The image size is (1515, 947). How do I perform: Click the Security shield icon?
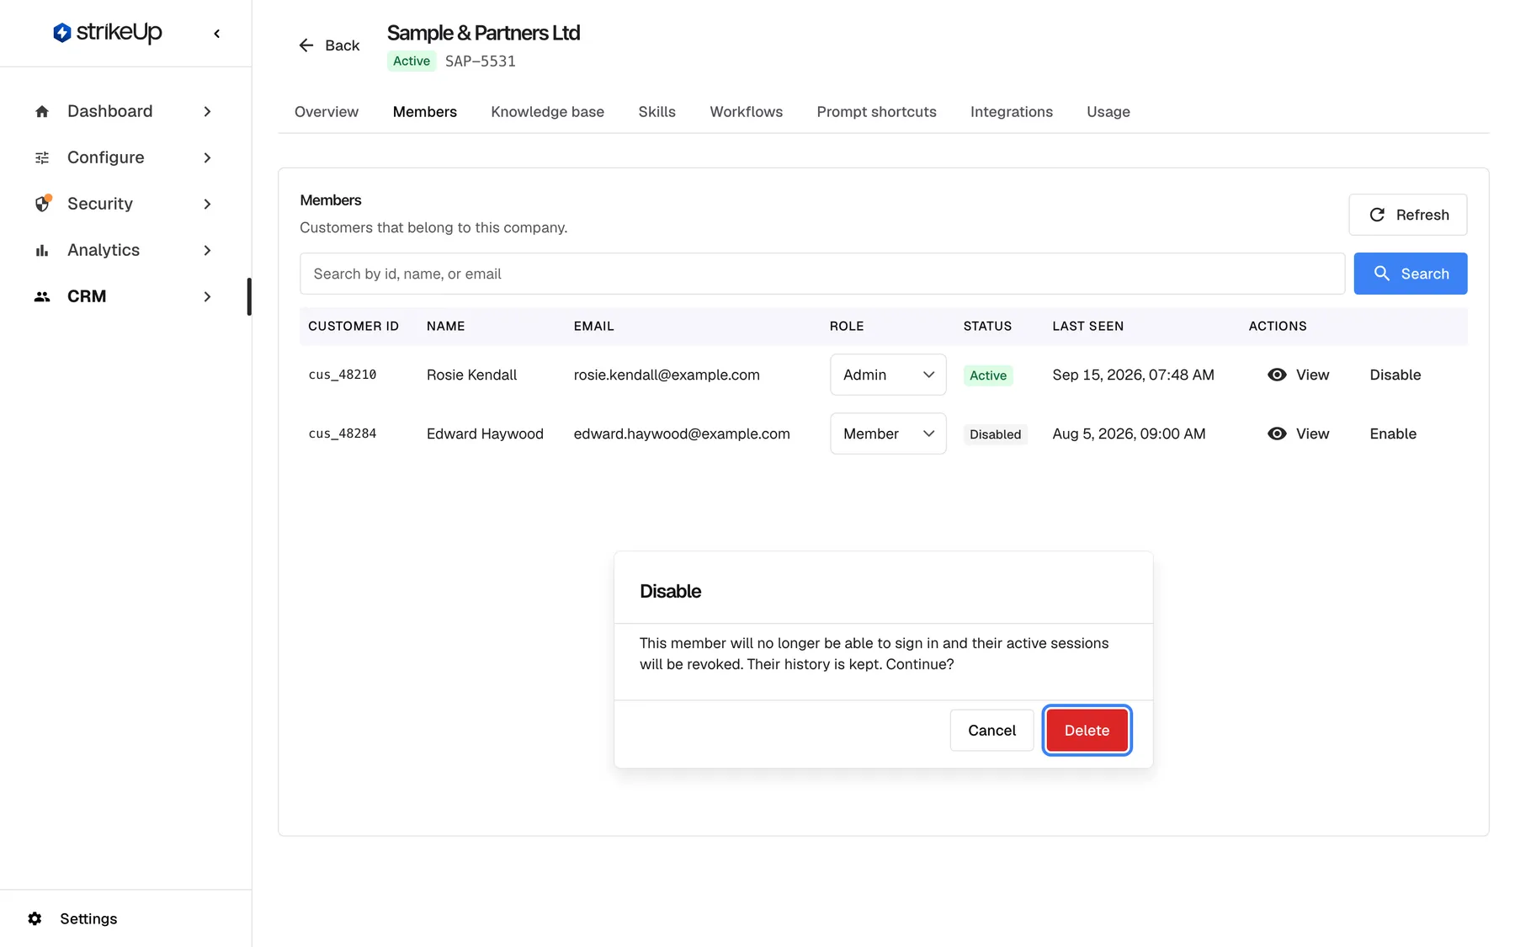tap(42, 204)
